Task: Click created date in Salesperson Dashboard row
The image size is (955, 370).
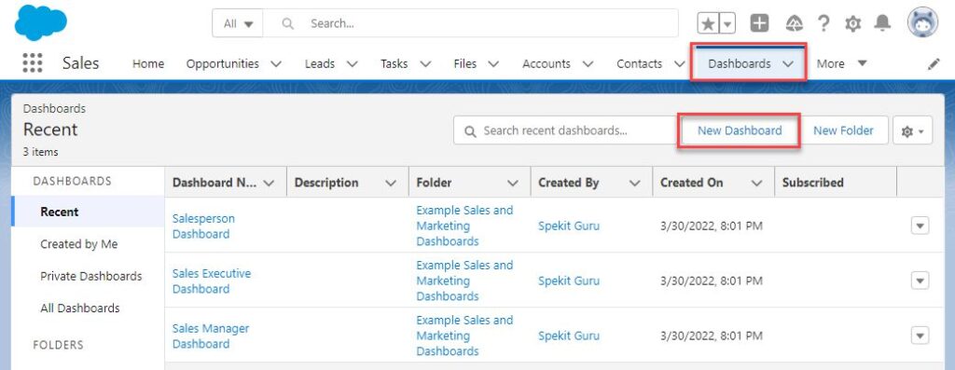Action: 712,226
